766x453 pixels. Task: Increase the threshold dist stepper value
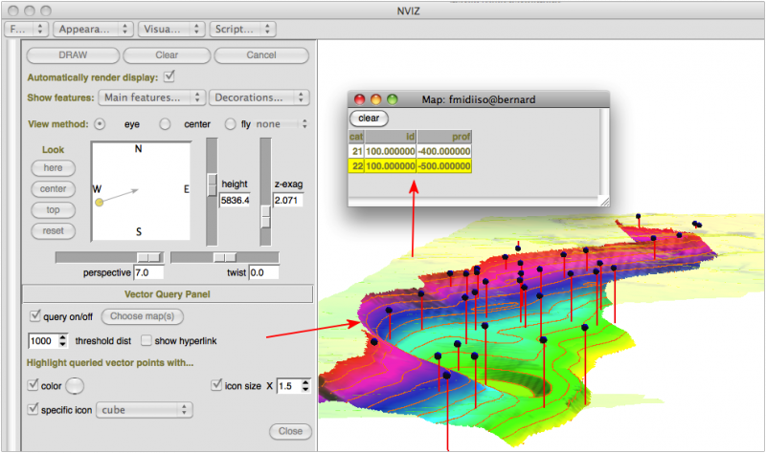click(63, 336)
